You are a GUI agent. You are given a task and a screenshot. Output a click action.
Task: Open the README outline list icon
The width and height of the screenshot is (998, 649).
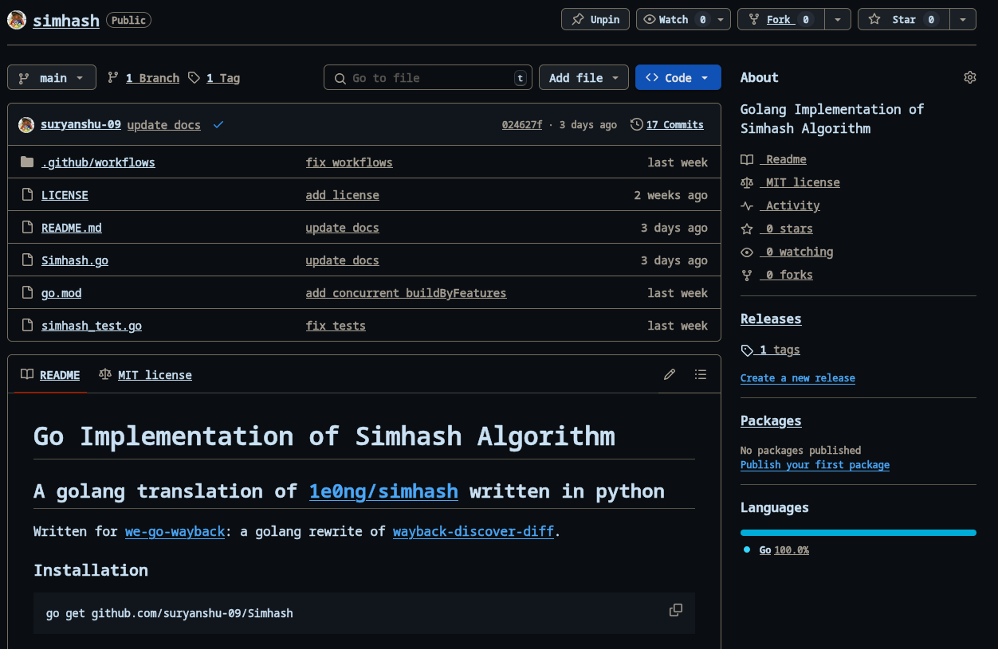701,374
